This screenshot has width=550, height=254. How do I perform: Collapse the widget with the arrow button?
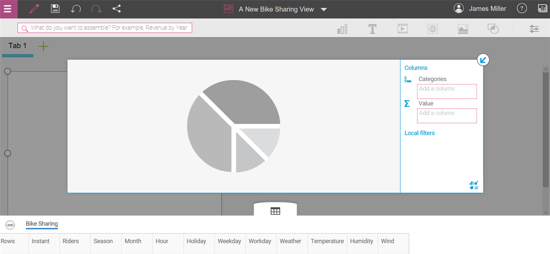tap(483, 60)
